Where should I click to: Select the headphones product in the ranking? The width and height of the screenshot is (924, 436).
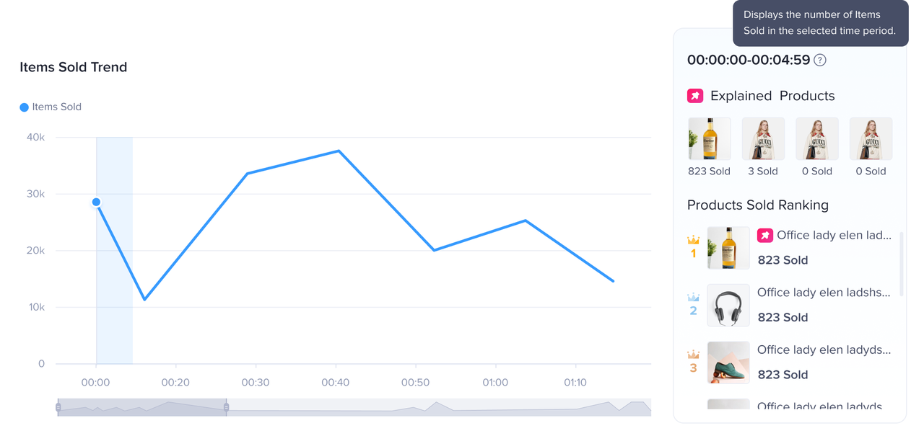[x=728, y=306]
